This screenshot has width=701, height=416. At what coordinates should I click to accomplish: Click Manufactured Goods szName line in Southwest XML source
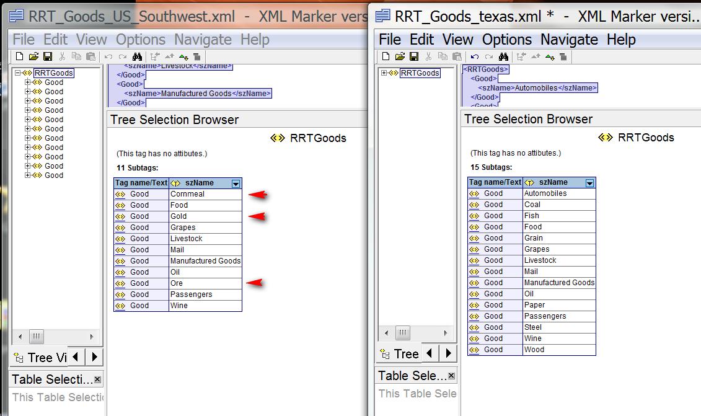coord(197,94)
